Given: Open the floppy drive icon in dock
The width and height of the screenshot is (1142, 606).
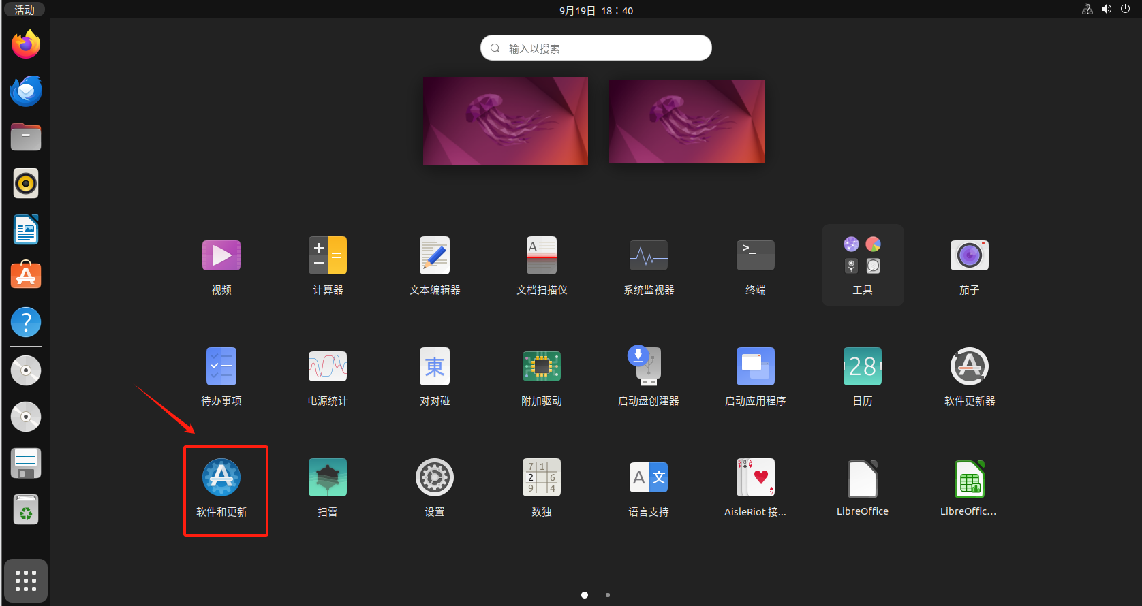Looking at the screenshot, I should click(26, 463).
